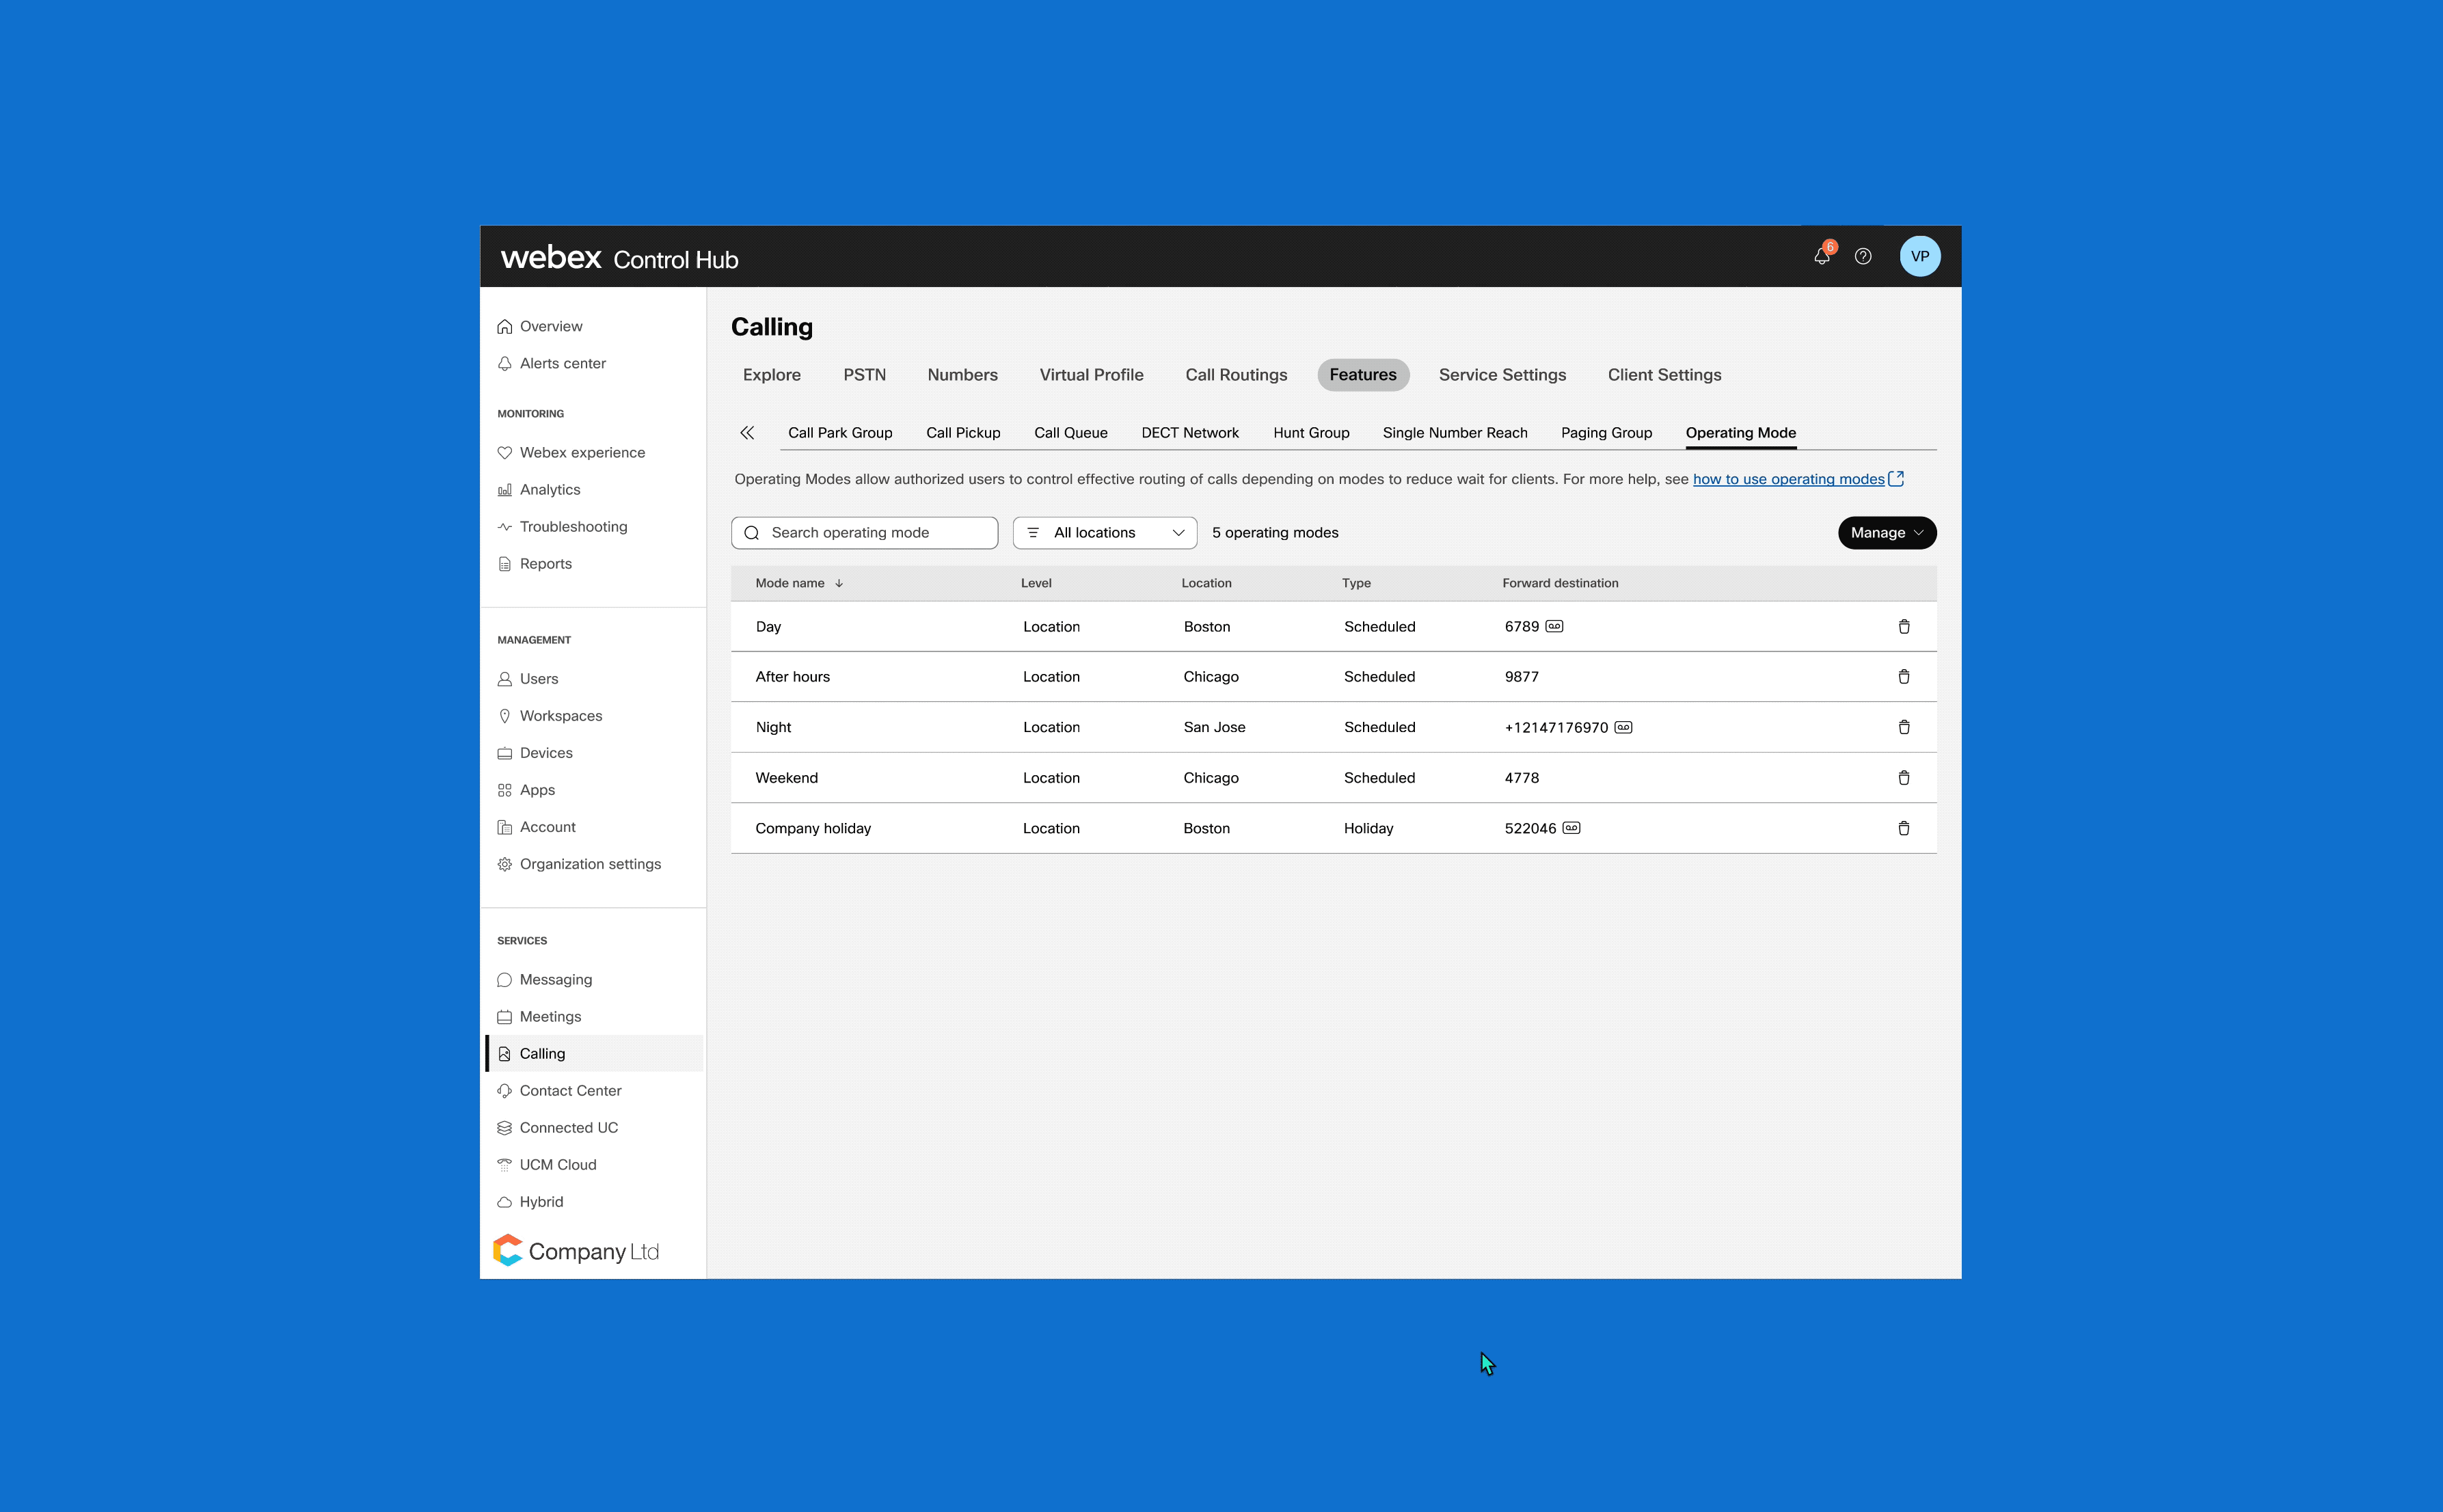Click the webex logo

point(551,257)
